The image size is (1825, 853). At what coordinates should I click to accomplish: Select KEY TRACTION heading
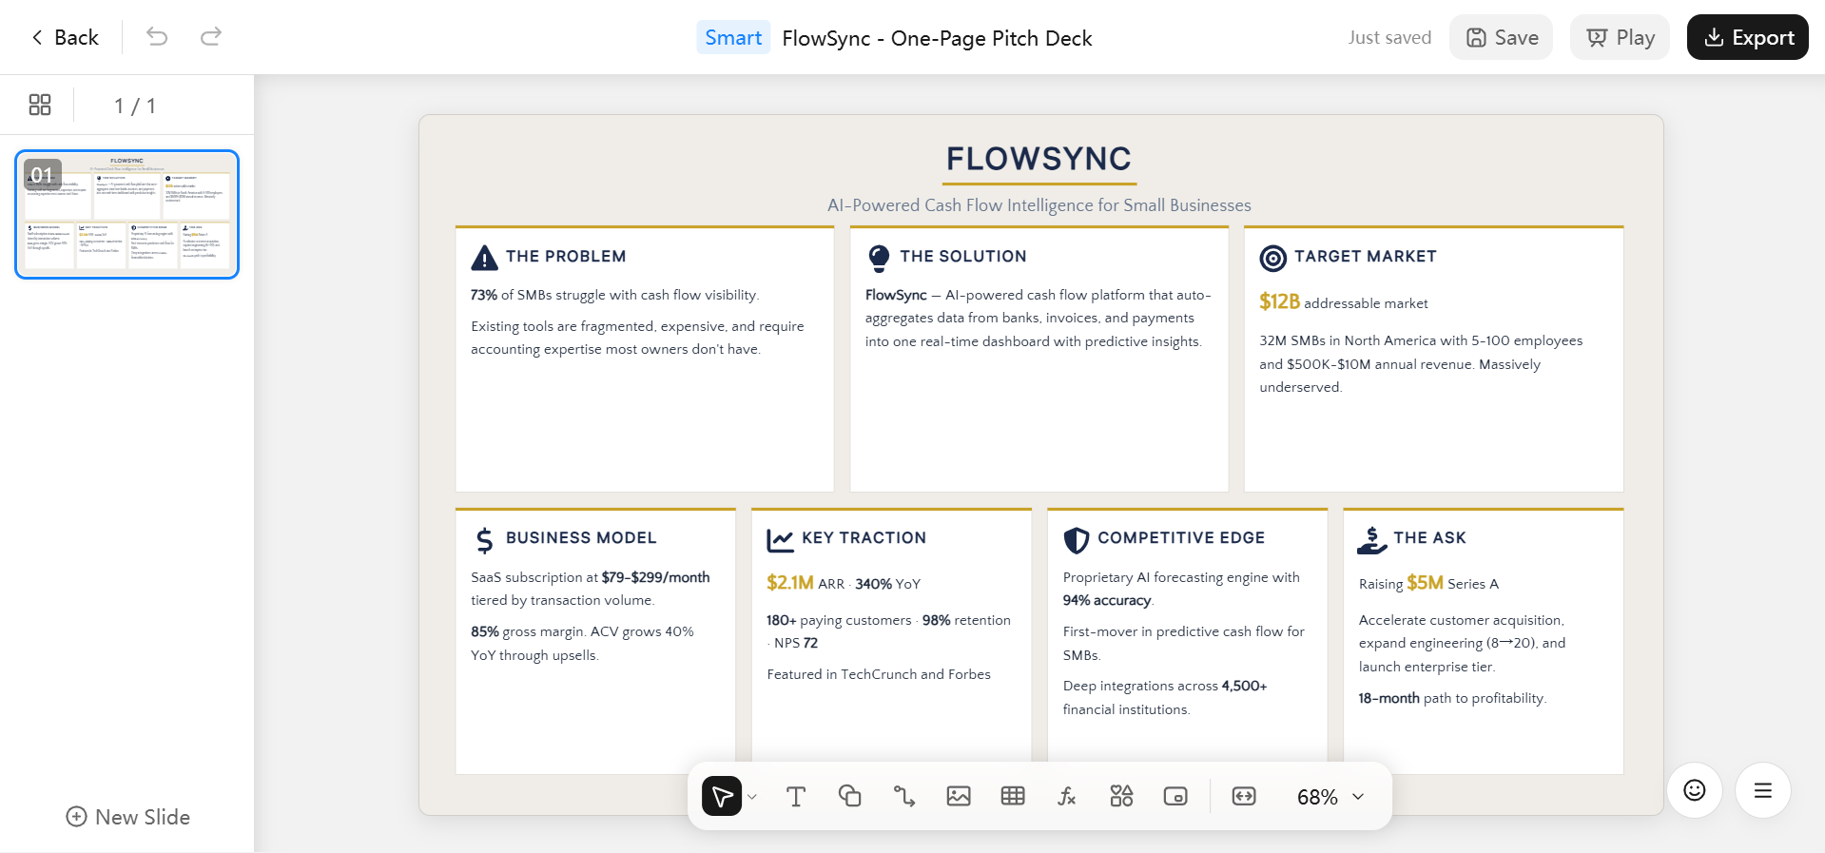pyautogui.click(x=864, y=538)
